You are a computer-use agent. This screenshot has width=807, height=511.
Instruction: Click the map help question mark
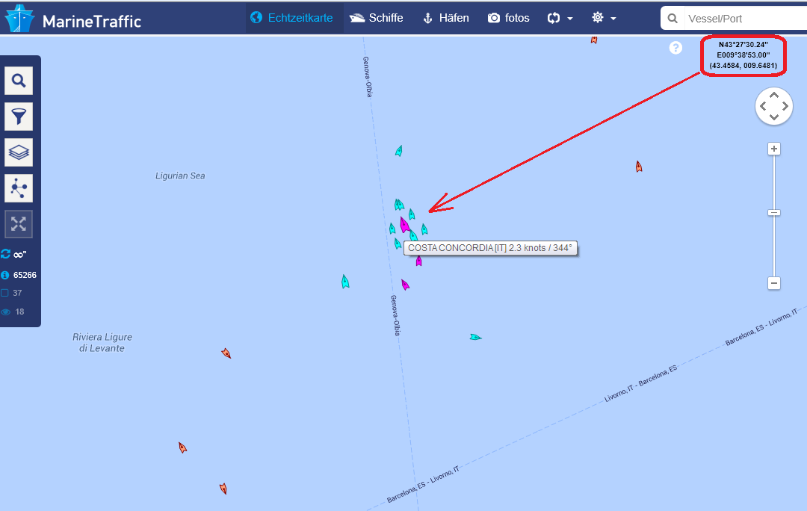coord(675,48)
